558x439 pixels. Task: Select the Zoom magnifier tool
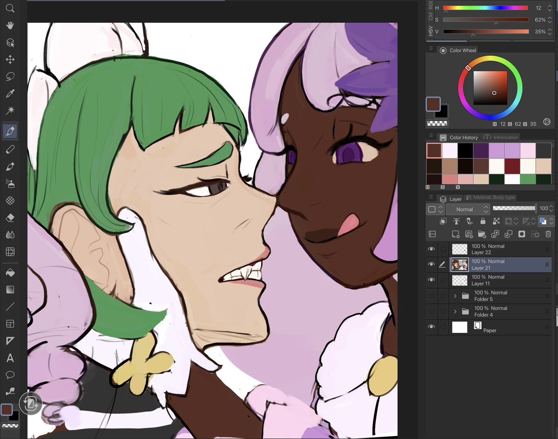coord(10,8)
